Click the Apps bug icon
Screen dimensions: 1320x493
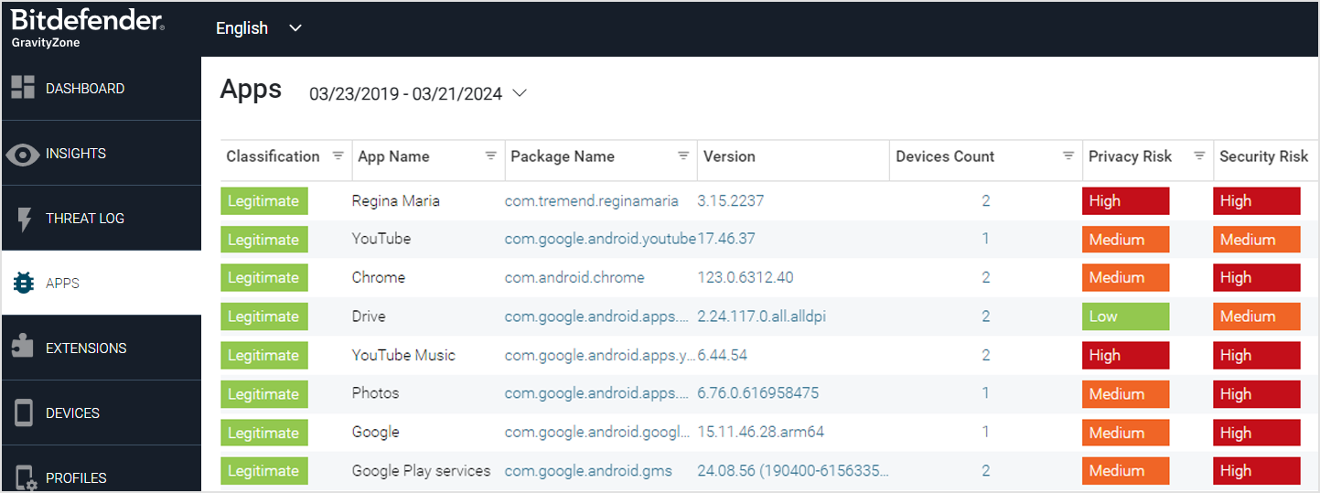(24, 284)
